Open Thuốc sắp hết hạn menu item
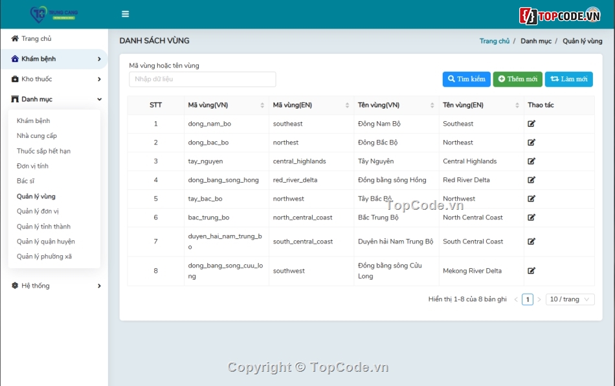This screenshot has height=386, width=615. point(43,151)
